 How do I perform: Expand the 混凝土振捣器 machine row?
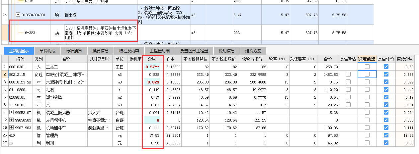pos(11,112)
